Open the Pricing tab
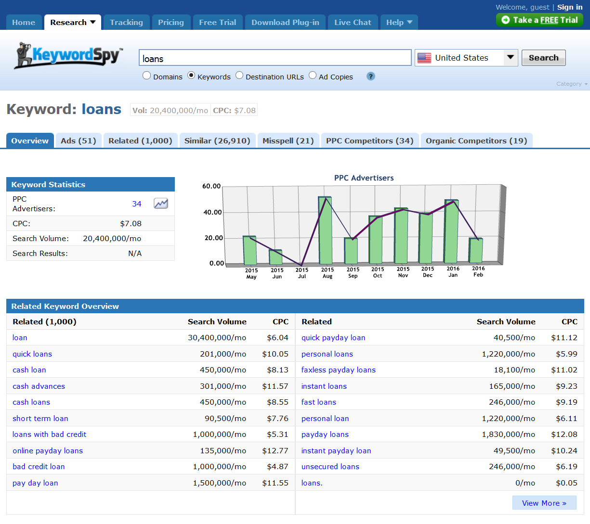 pos(171,22)
